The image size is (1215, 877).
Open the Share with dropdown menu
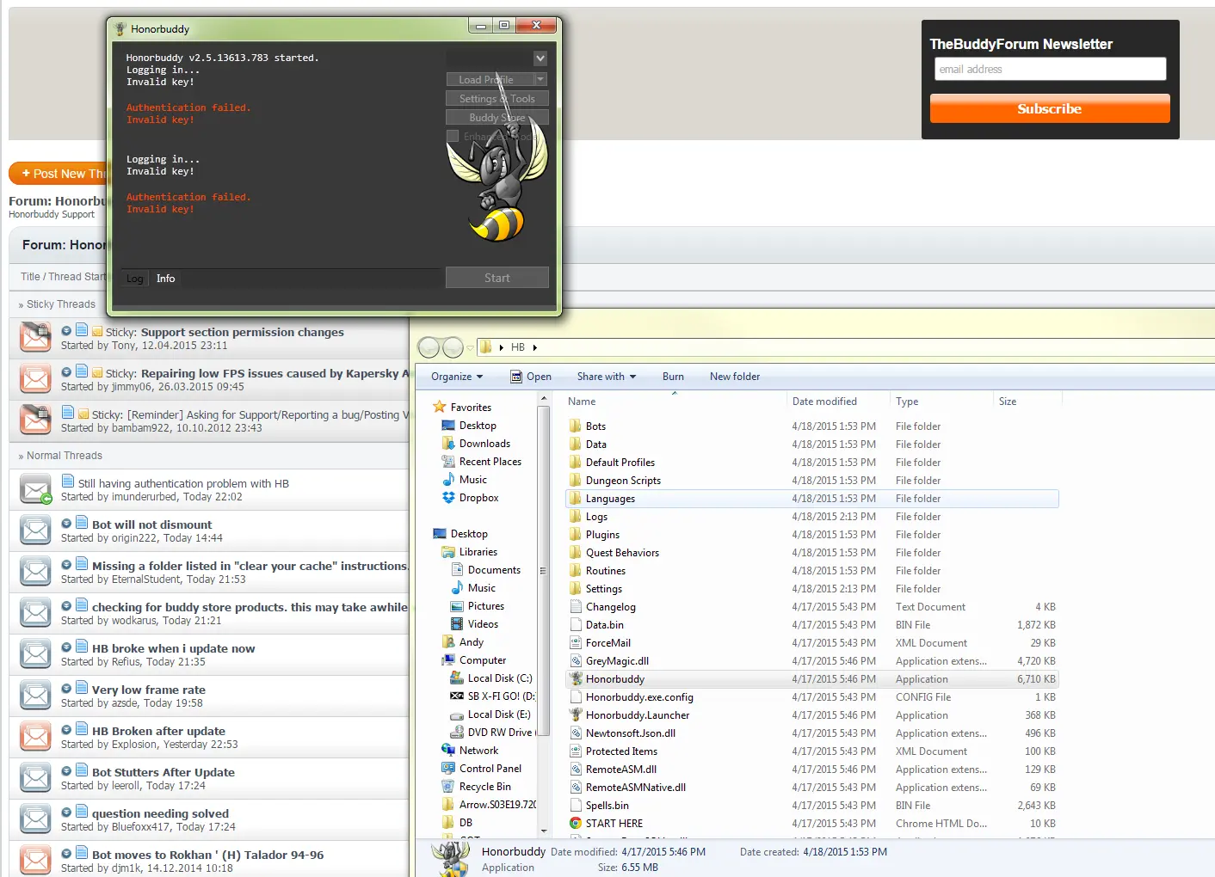pos(607,377)
